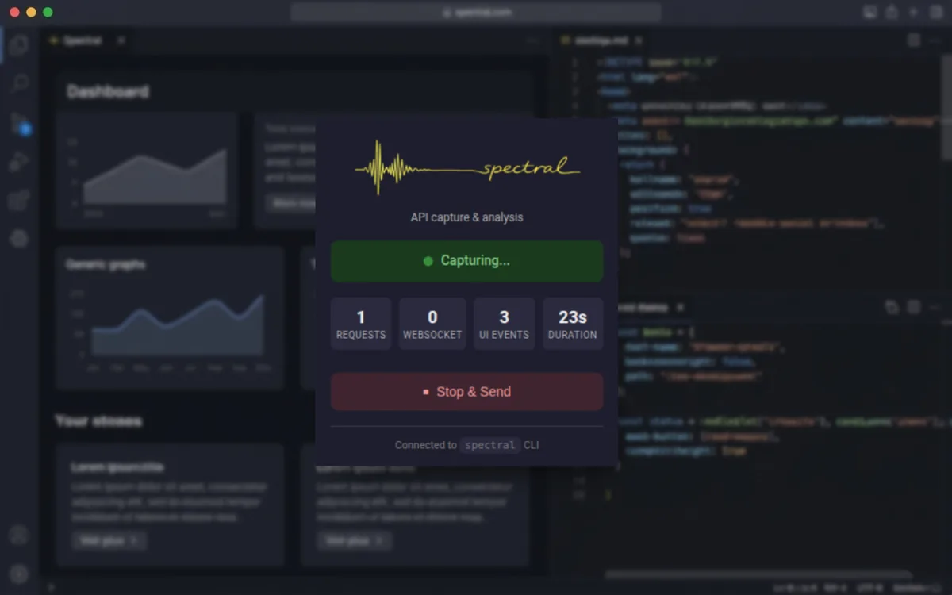Open a new tab with the plus icon
This screenshot has width=952, height=595.
point(914,12)
